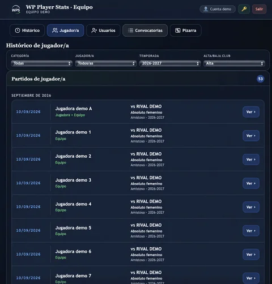The width and height of the screenshot is (272, 284).
Task: Click Ver for Jugadora demo 5
Action: tap(251, 231)
